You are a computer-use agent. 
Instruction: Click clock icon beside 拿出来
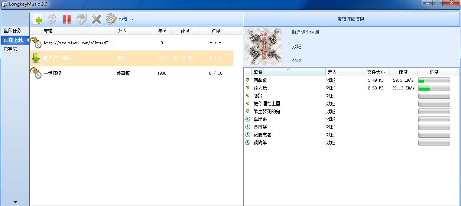(248, 119)
